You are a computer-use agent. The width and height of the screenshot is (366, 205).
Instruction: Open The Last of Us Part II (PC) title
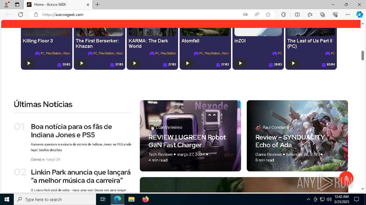pos(310,44)
